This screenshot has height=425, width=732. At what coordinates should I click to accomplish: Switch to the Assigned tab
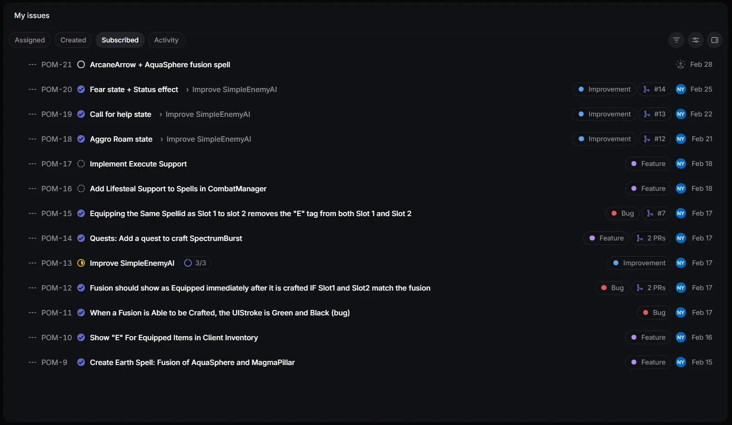30,40
